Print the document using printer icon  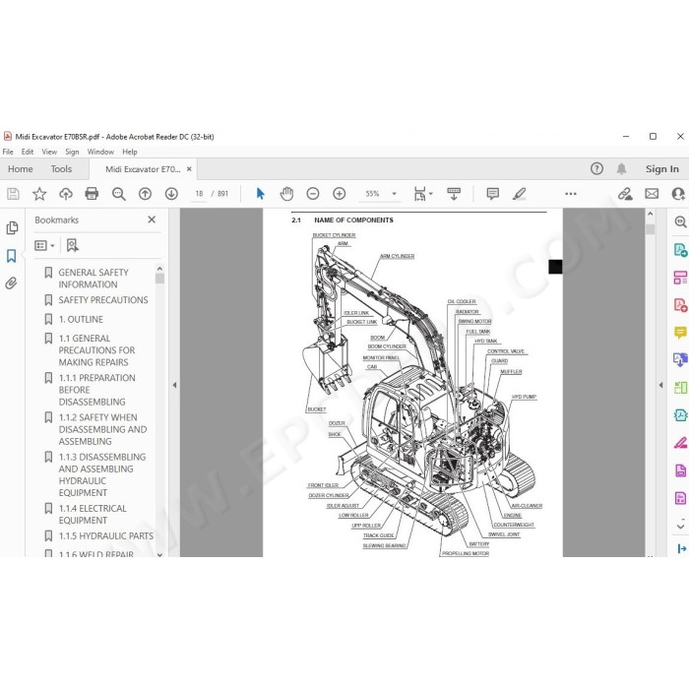92,194
